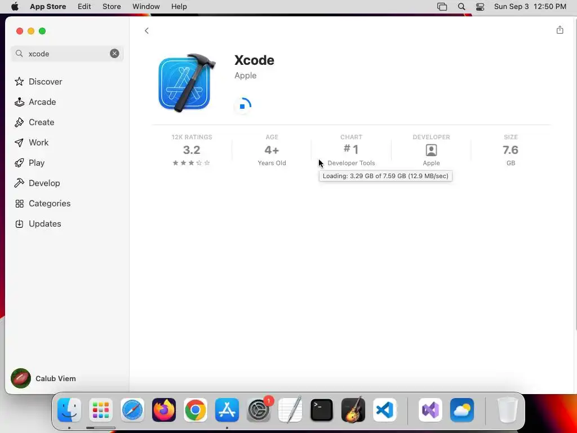Screen dimensions: 577x433
Task: Open Finder from the Dock
Action: coord(69,410)
